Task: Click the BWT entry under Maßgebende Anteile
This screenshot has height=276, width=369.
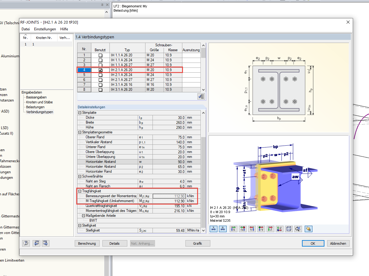Action: [x=93, y=220]
